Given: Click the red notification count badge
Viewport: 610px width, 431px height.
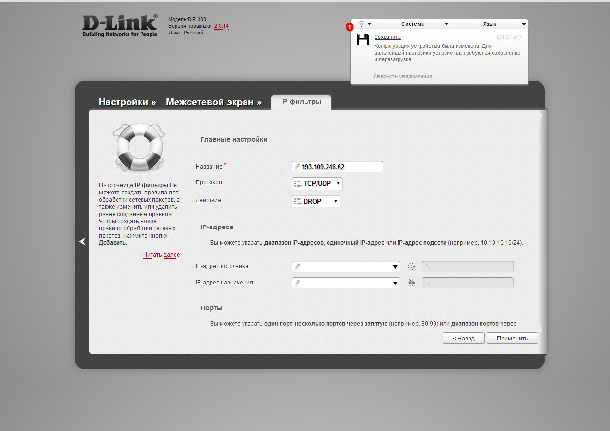Looking at the screenshot, I should point(350,27).
